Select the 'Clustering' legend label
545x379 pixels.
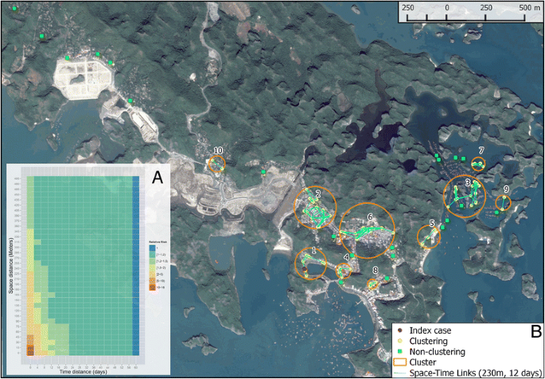point(429,341)
